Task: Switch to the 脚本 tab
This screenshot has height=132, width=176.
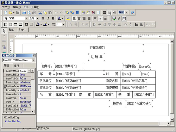Action: [11, 30]
